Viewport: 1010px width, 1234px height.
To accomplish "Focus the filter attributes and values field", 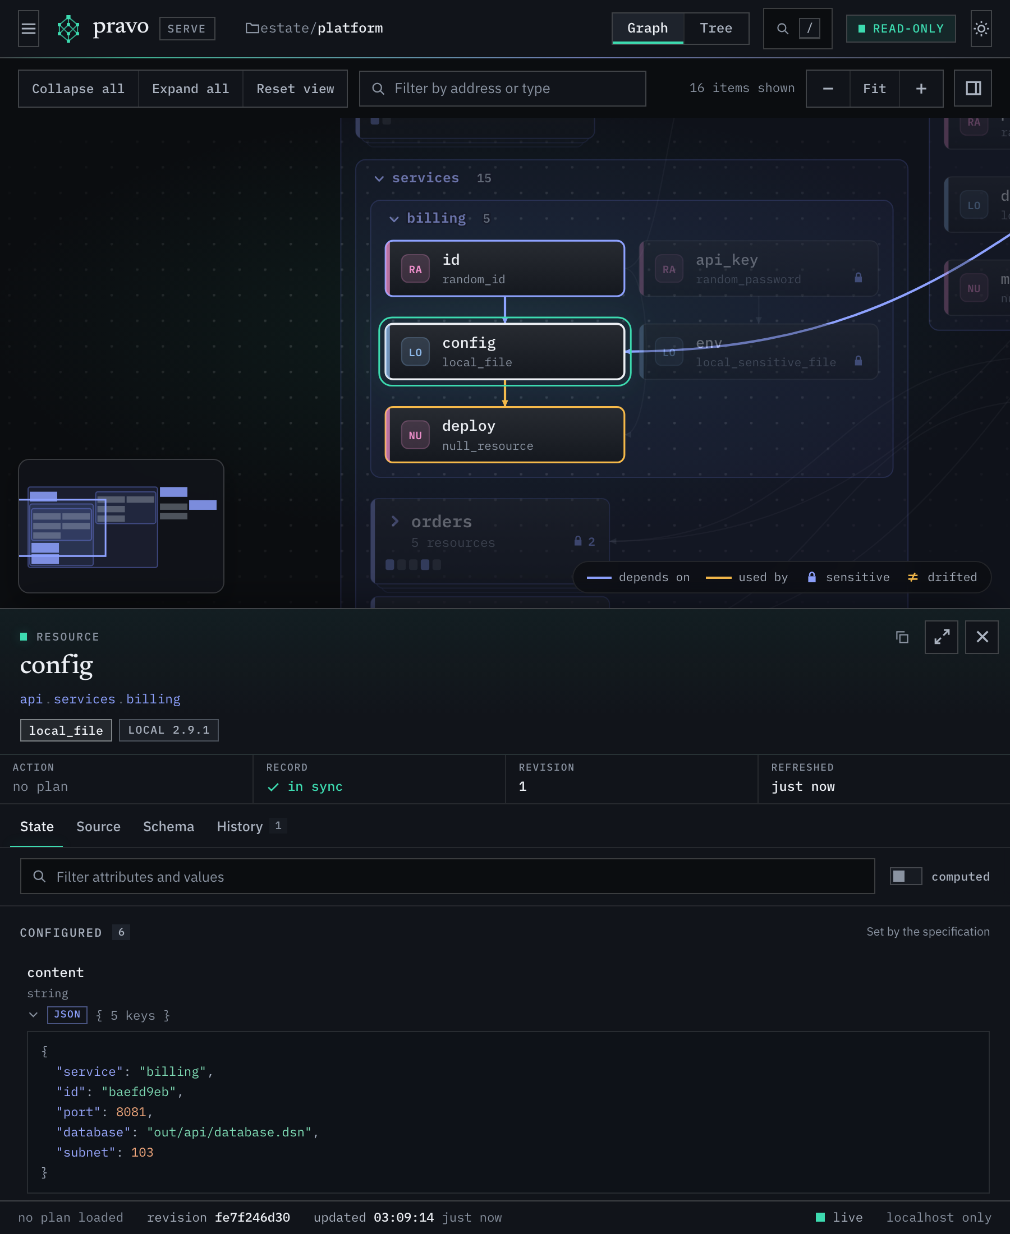I will coord(447,876).
